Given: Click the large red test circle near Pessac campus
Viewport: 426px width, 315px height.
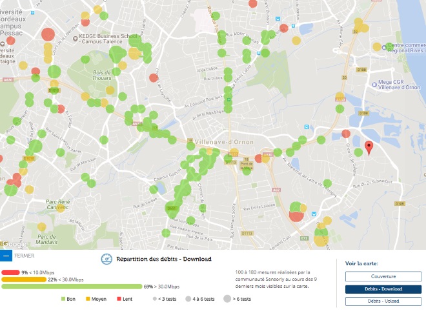Looking at the screenshot, I should 48,35.
